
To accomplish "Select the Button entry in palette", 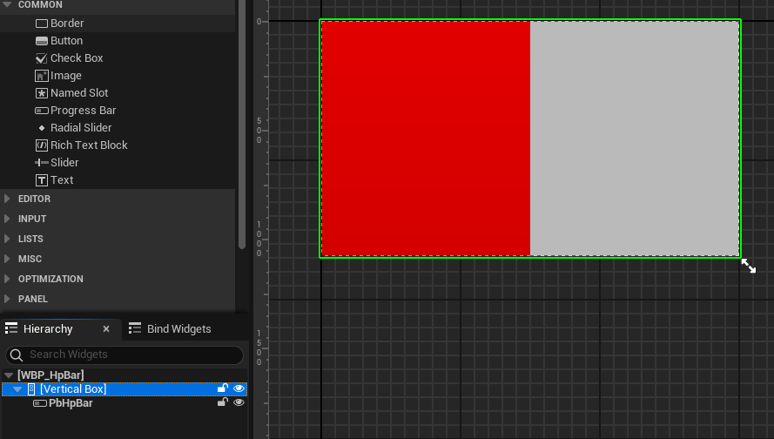I will point(118,41).
